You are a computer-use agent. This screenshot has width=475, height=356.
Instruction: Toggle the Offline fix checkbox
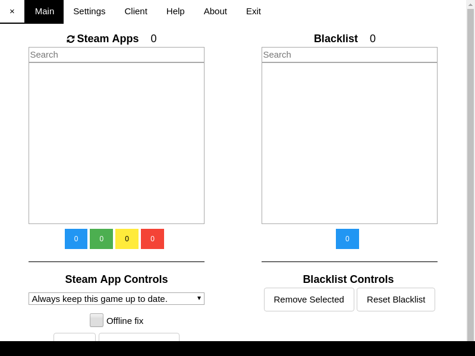[x=96, y=320]
